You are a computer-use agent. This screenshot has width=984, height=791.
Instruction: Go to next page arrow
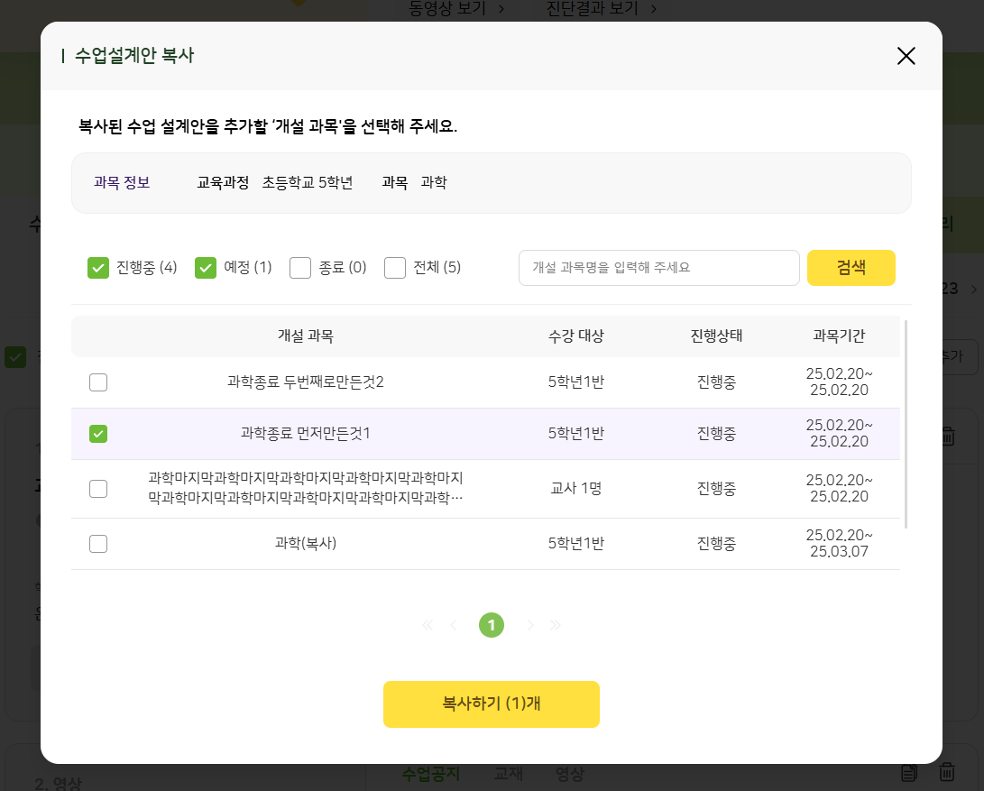click(x=530, y=625)
